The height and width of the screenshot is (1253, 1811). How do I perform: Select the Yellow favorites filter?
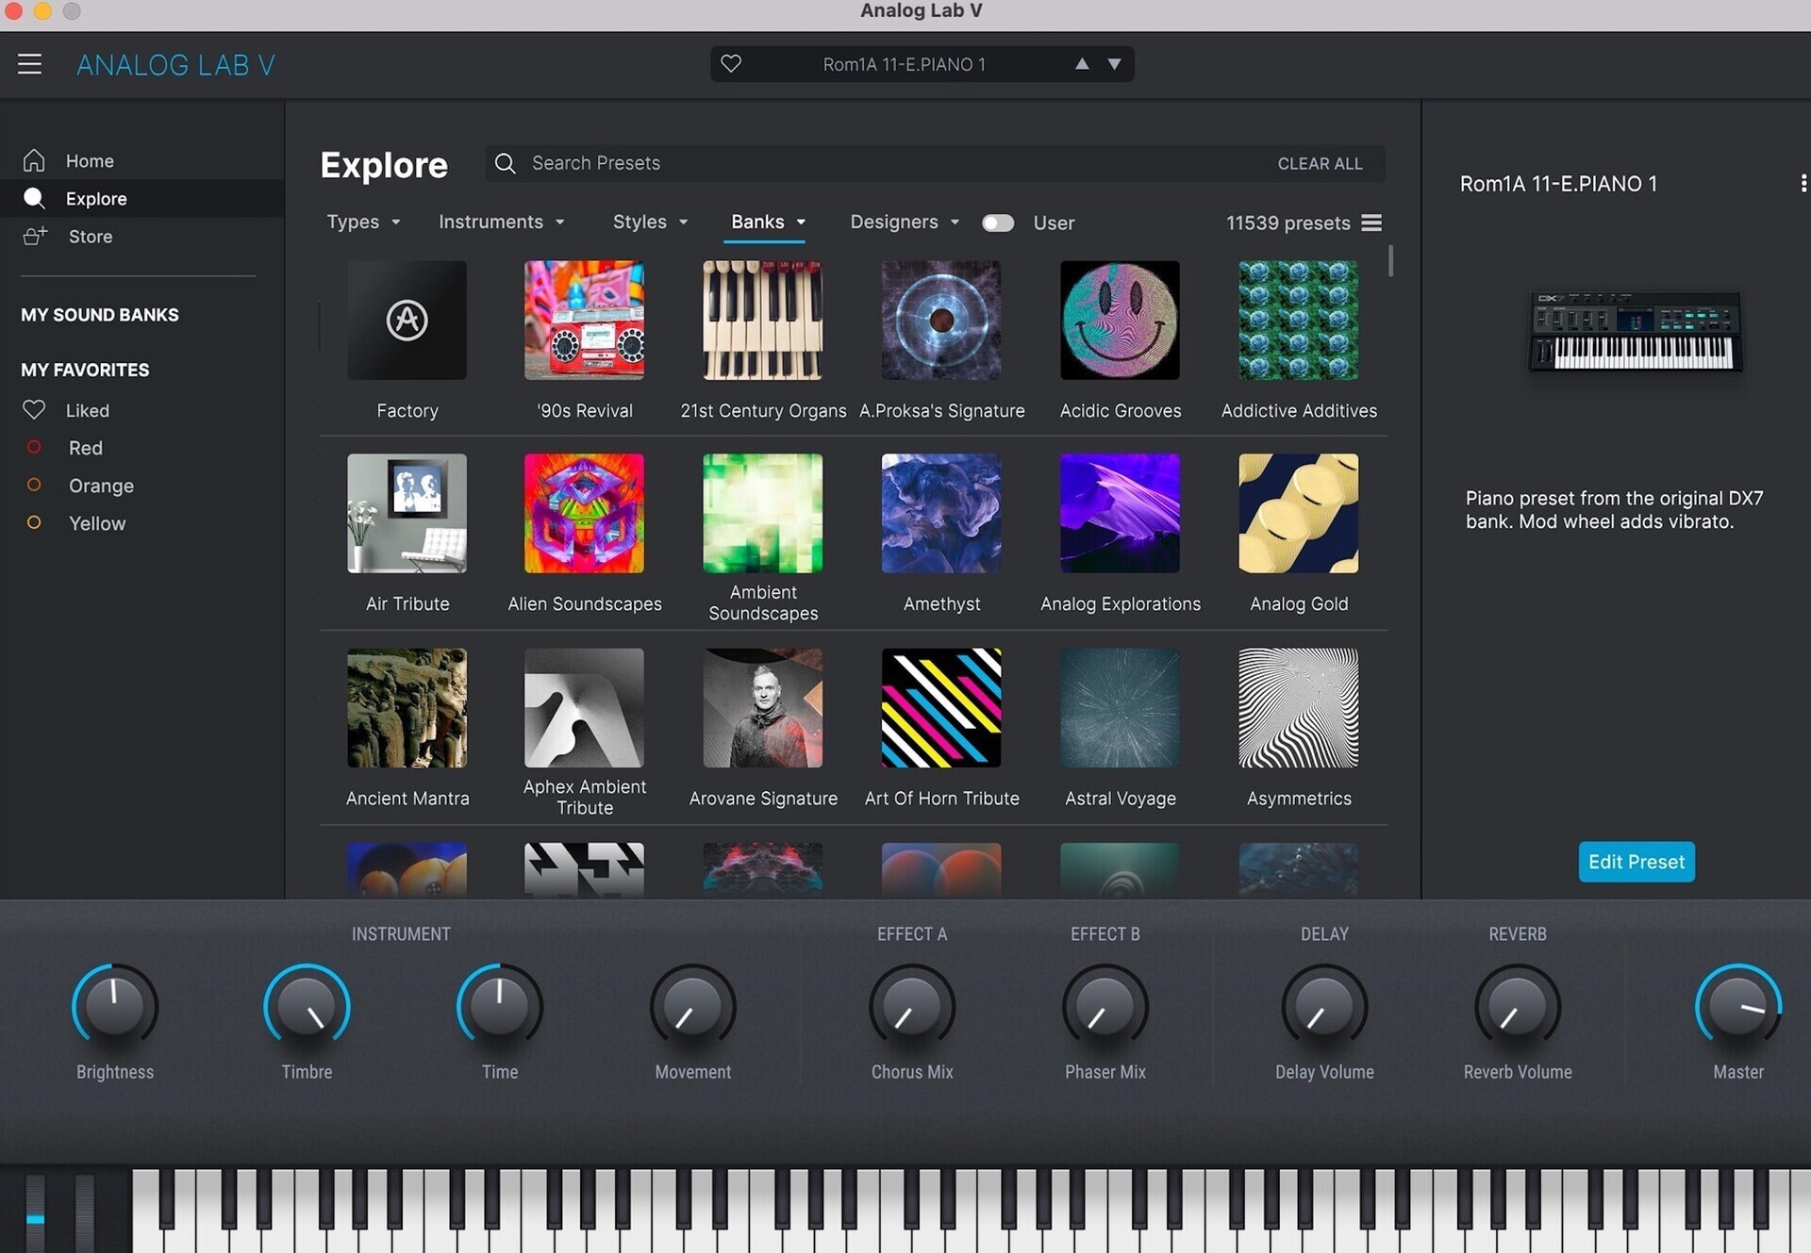click(95, 523)
